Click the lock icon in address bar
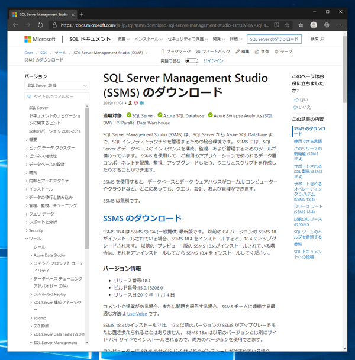 point(54,25)
